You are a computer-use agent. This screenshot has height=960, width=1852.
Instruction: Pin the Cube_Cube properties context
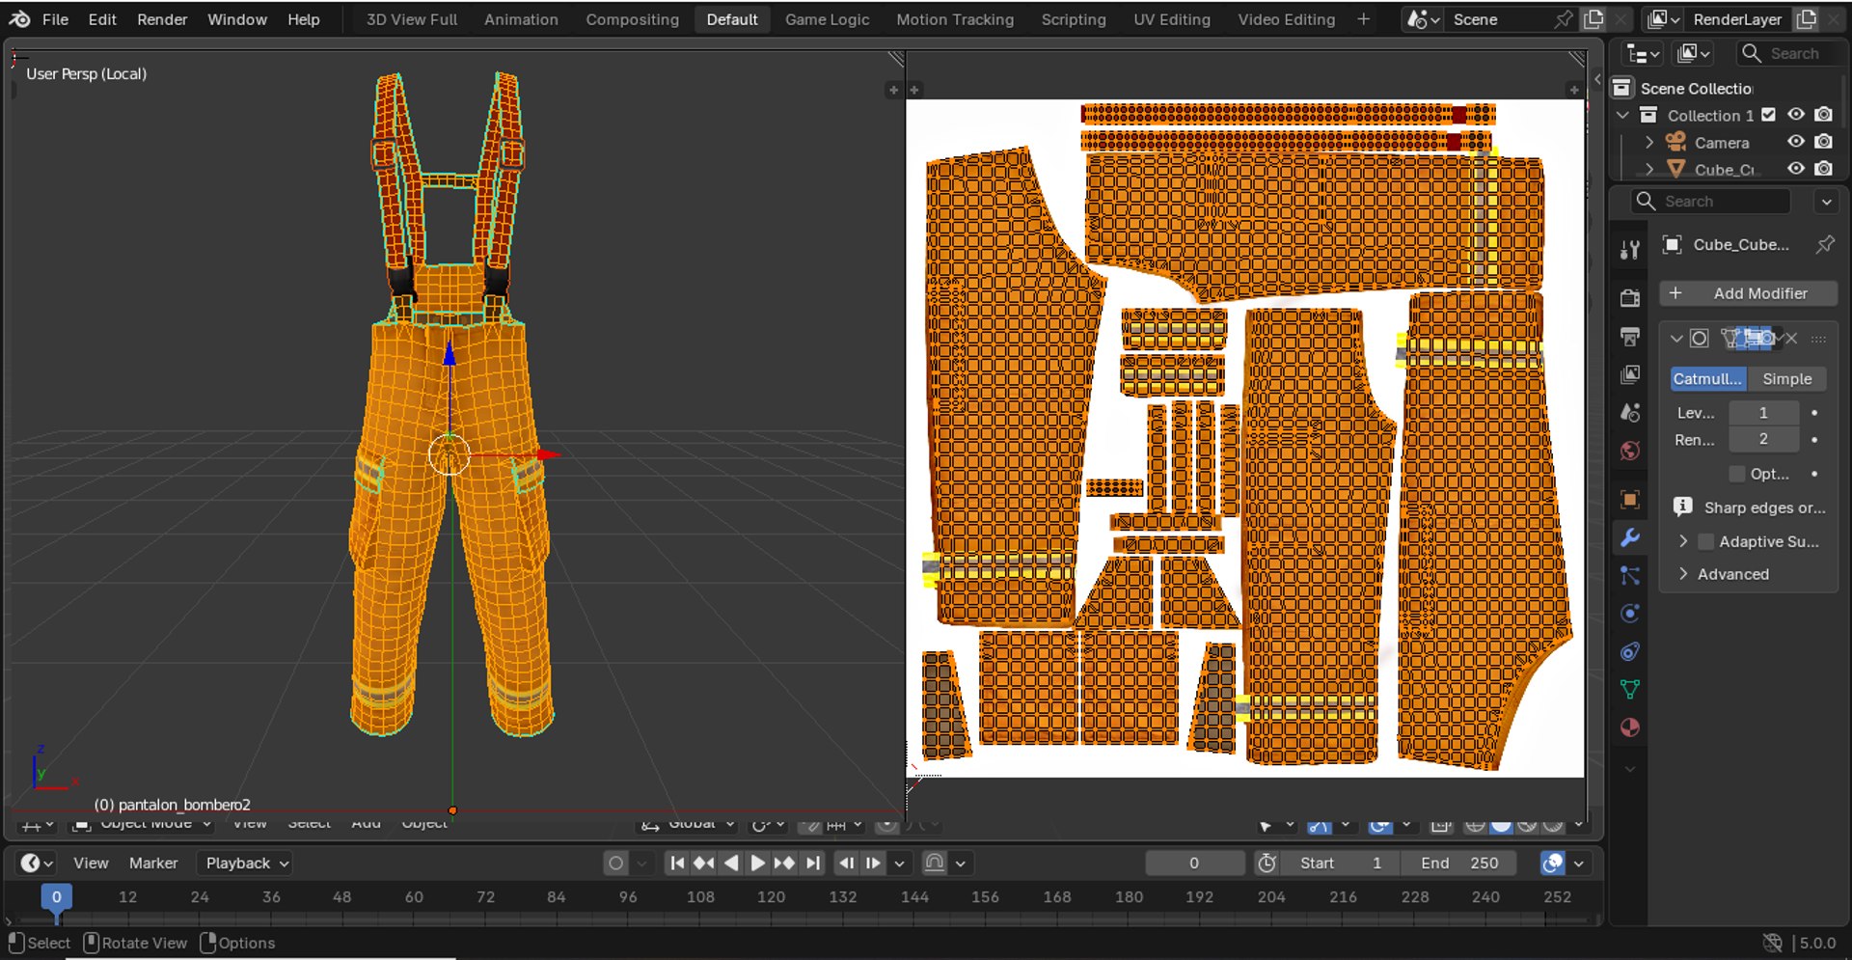(1825, 245)
